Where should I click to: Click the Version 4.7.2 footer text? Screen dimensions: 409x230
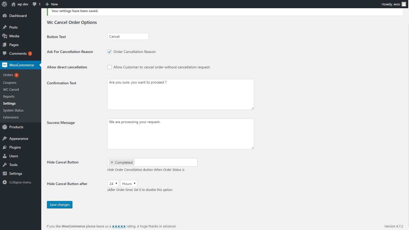click(394, 226)
